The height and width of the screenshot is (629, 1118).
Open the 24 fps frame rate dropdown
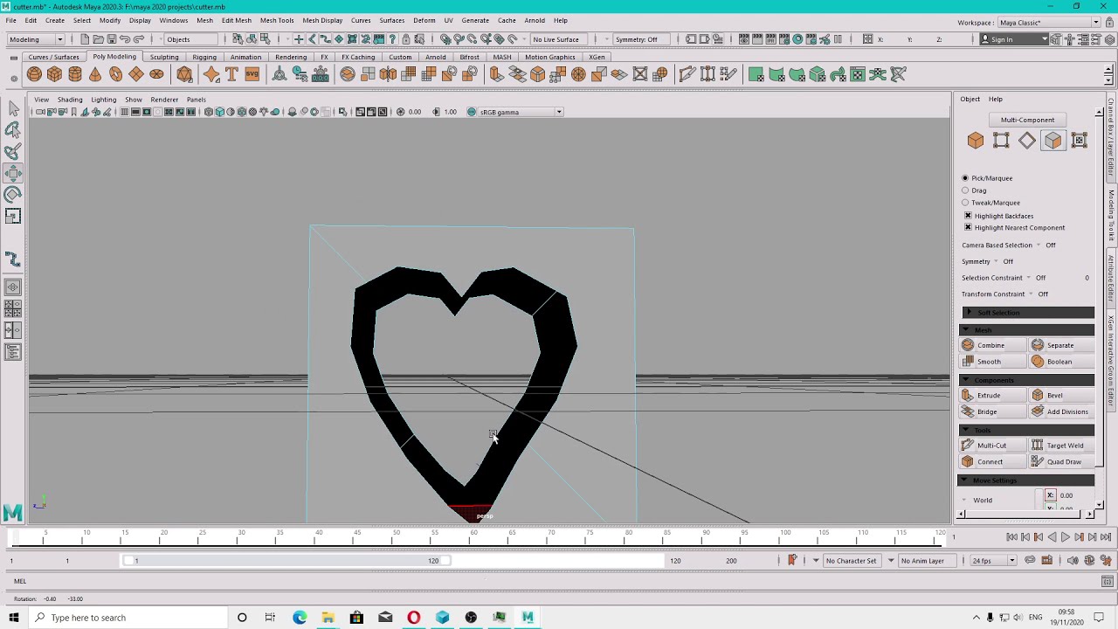coord(994,561)
